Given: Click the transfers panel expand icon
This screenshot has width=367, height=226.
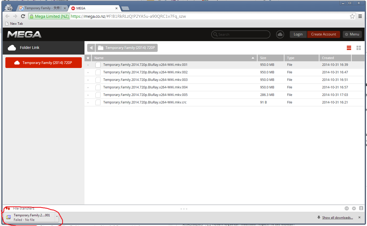Looking at the screenshot, I should pos(361,208).
